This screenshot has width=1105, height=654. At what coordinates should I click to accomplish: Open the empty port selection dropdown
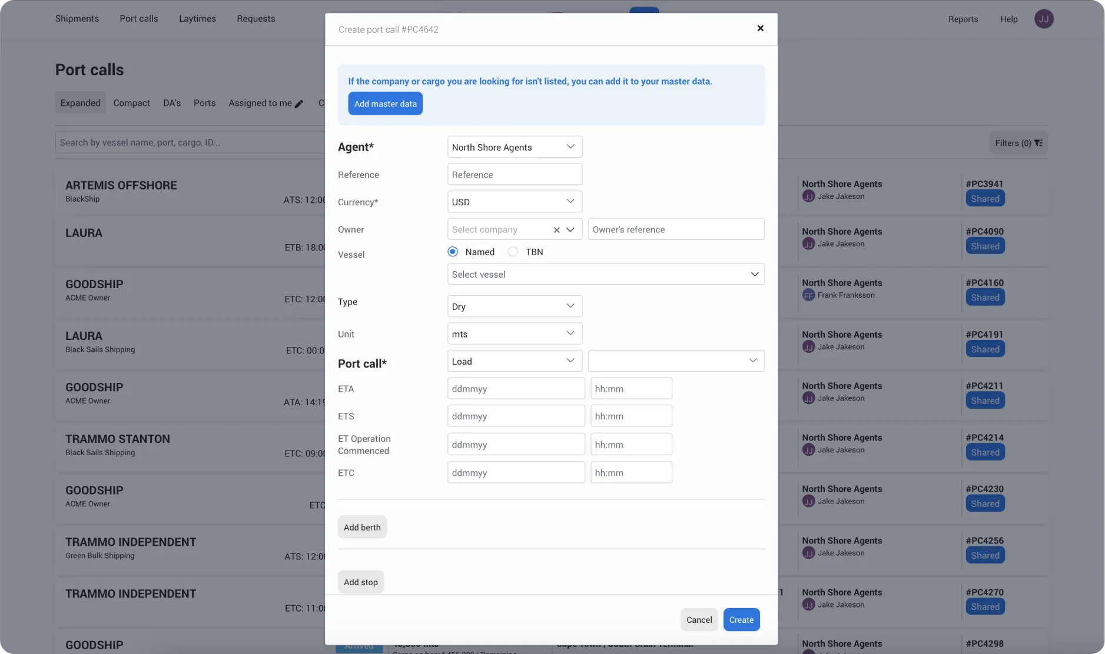pos(676,361)
